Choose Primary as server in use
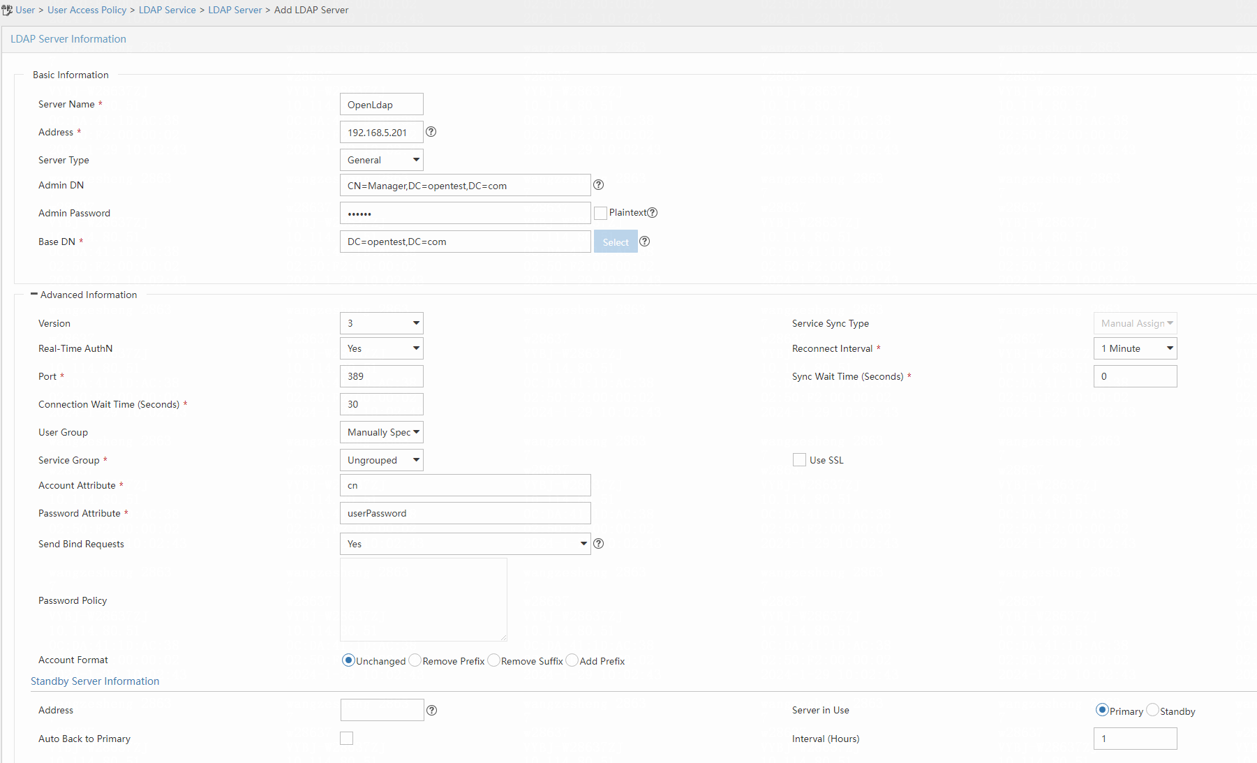Viewport: 1257px width, 763px height. [x=1102, y=710]
